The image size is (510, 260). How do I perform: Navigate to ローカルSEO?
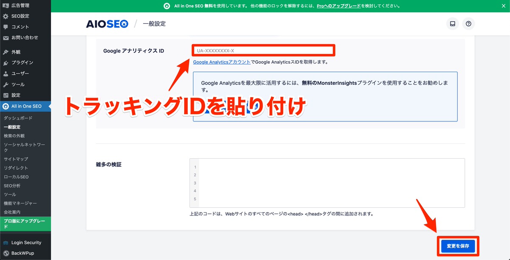click(x=16, y=176)
